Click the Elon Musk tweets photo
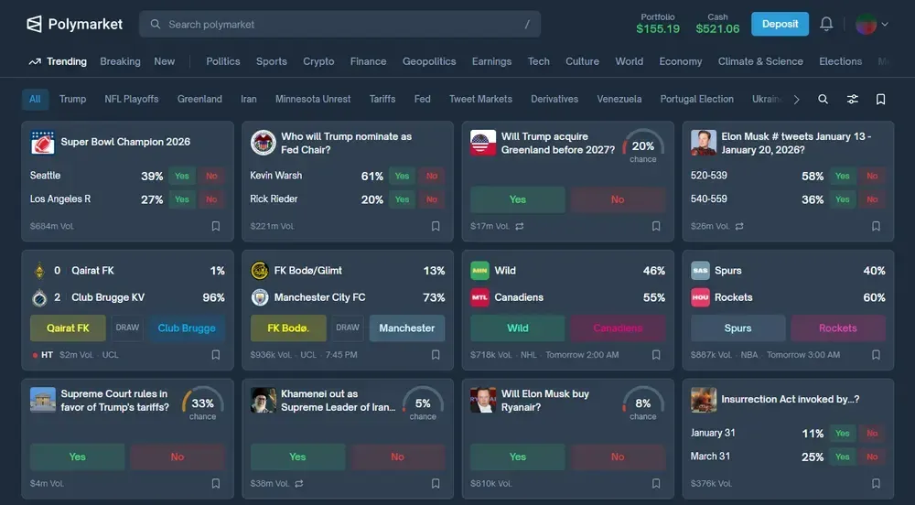This screenshot has height=505, width=915. point(703,143)
